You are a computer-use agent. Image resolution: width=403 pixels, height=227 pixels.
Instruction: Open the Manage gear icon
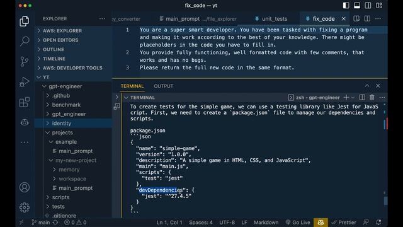click(25, 207)
